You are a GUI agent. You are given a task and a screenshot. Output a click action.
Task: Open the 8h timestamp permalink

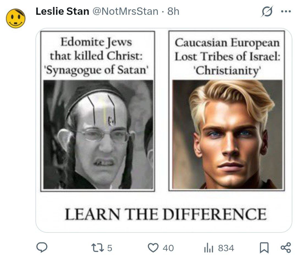[x=173, y=11]
